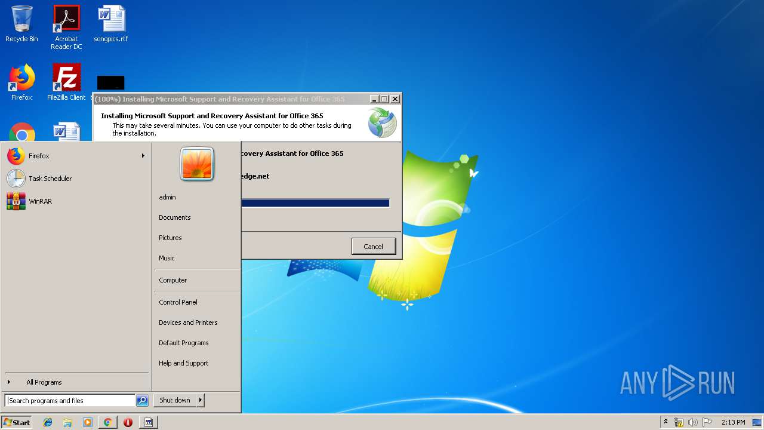
Task: Minimize the installer window
Action: (374, 99)
